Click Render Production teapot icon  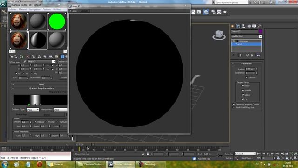tap(225, 12)
